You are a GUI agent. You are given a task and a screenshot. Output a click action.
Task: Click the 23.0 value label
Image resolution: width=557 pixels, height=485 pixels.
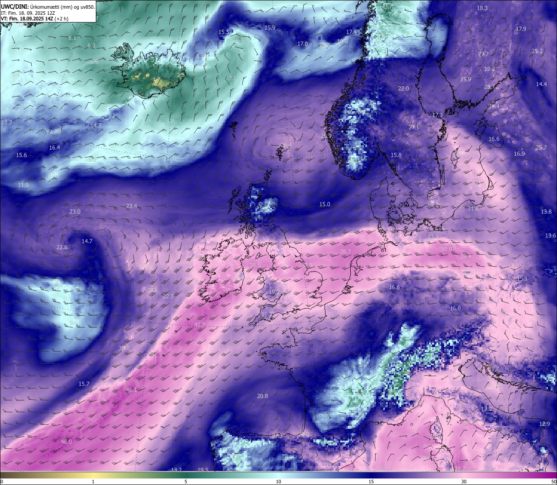point(75,211)
